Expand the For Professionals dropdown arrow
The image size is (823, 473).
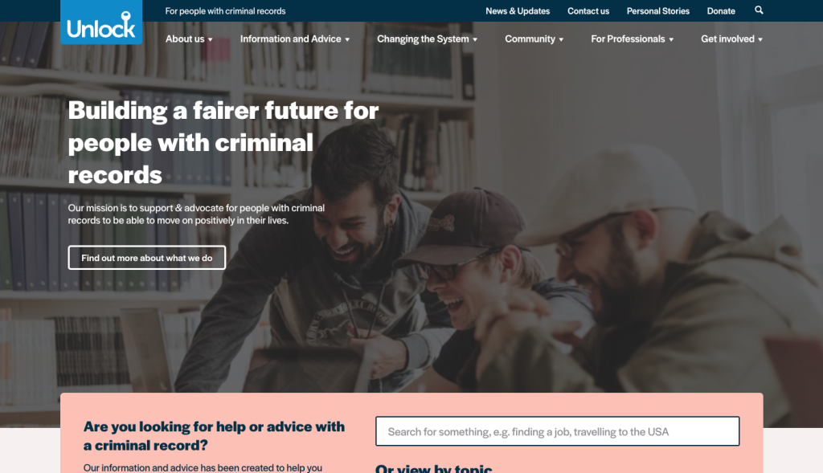(671, 39)
